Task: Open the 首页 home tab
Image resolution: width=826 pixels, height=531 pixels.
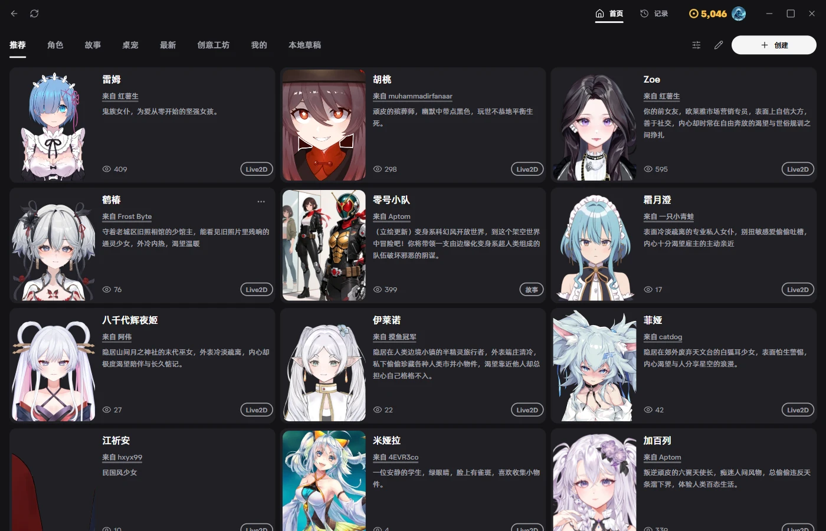Action: [x=609, y=14]
